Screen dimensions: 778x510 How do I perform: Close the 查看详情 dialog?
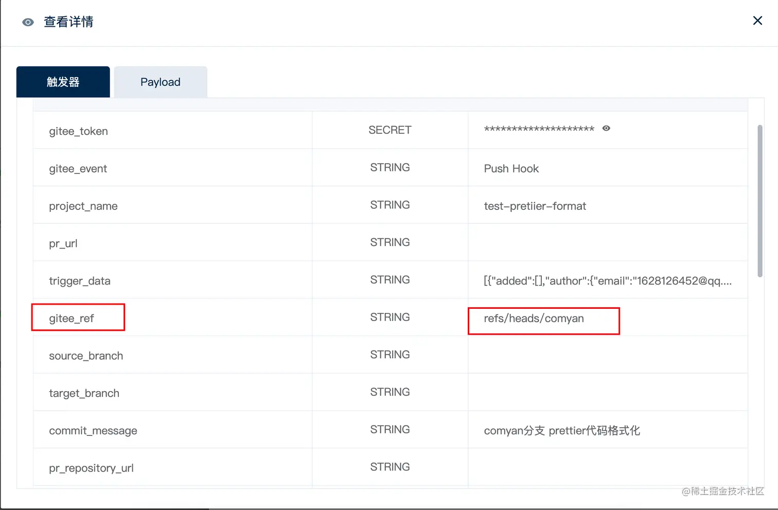pos(757,21)
